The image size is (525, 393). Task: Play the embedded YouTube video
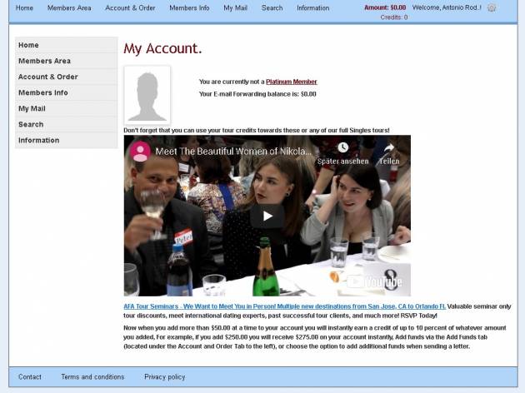click(267, 216)
